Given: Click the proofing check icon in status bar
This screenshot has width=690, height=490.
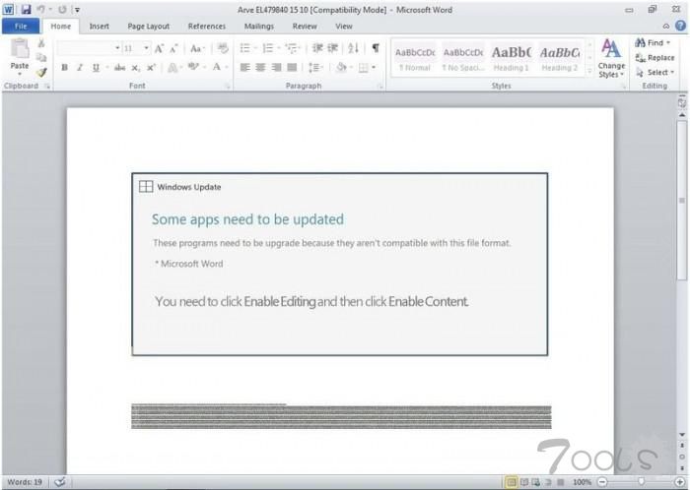Looking at the screenshot, I should (60, 482).
